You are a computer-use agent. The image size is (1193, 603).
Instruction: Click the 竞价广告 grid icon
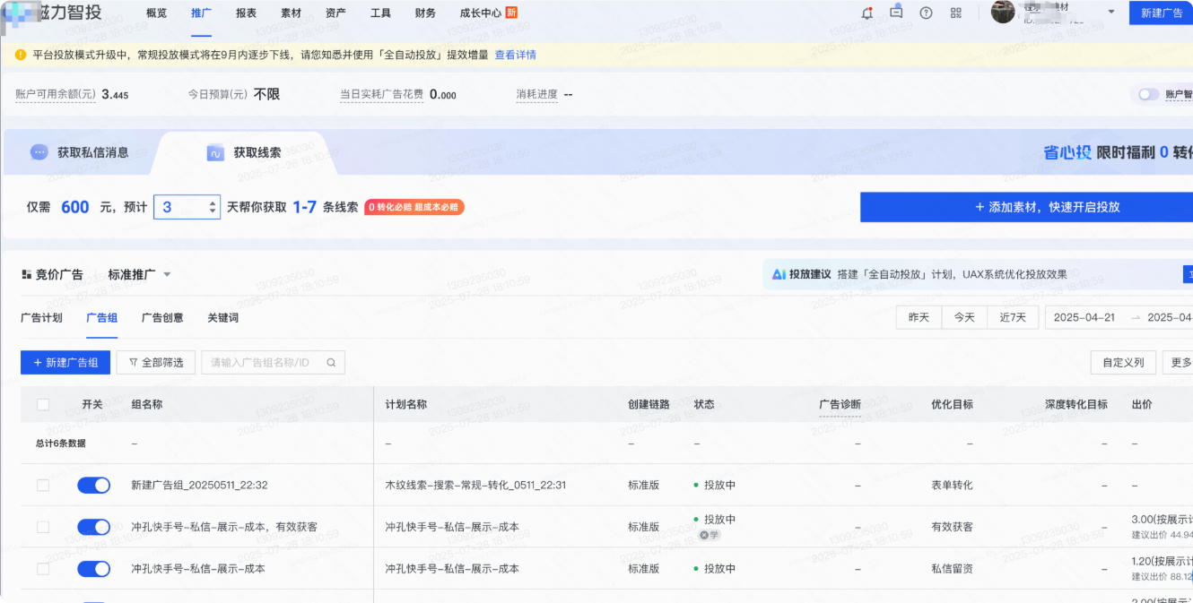[x=26, y=274]
